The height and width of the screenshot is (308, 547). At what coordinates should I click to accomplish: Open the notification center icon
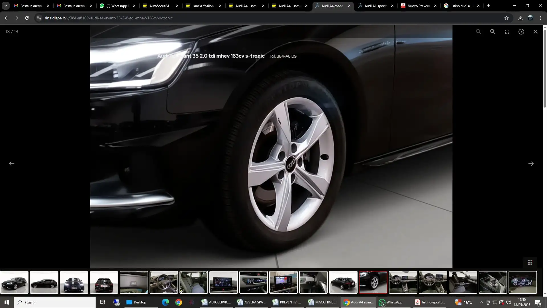[538, 302]
